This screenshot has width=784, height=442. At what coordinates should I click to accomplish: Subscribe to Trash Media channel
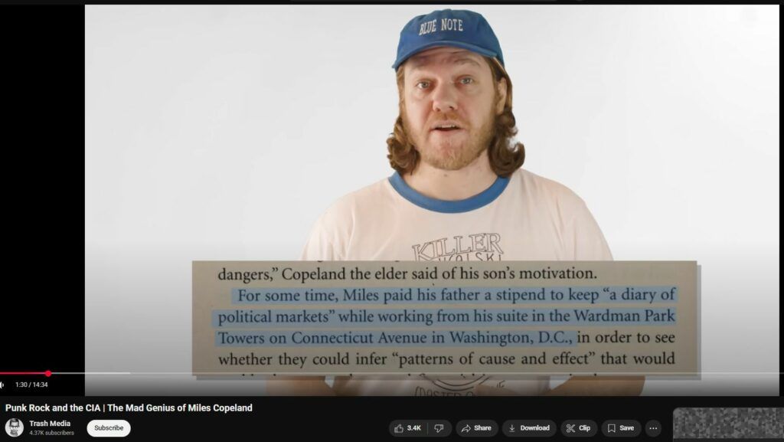point(109,428)
